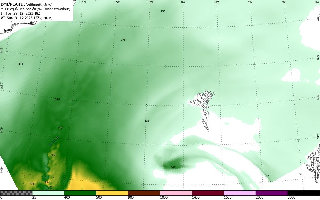320x200 pixels.
Task: Click the value 157 on the map
Action: (267, 176)
